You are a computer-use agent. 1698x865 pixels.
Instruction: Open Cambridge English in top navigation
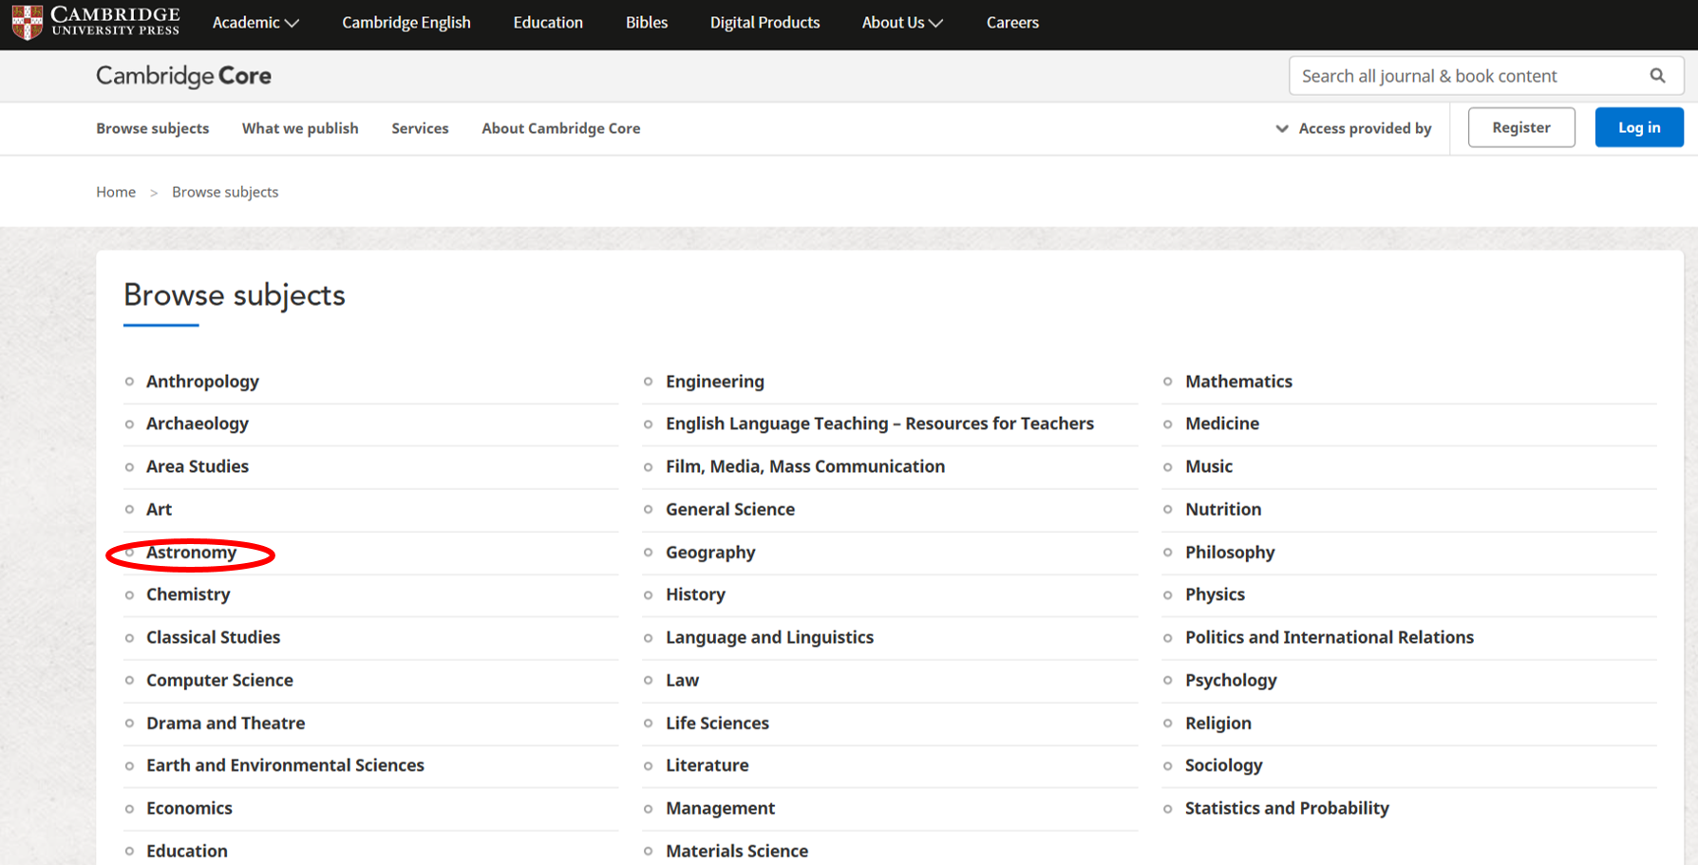(406, 23)
